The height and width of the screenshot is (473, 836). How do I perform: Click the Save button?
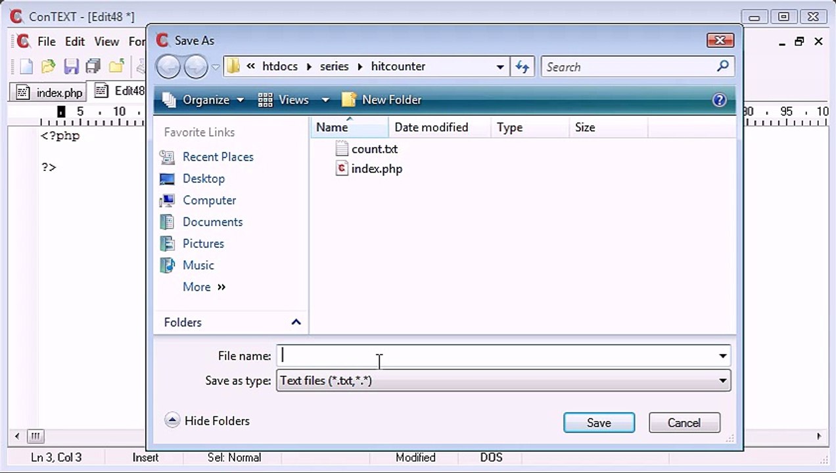pyautogui.click(x=599, y=422)
